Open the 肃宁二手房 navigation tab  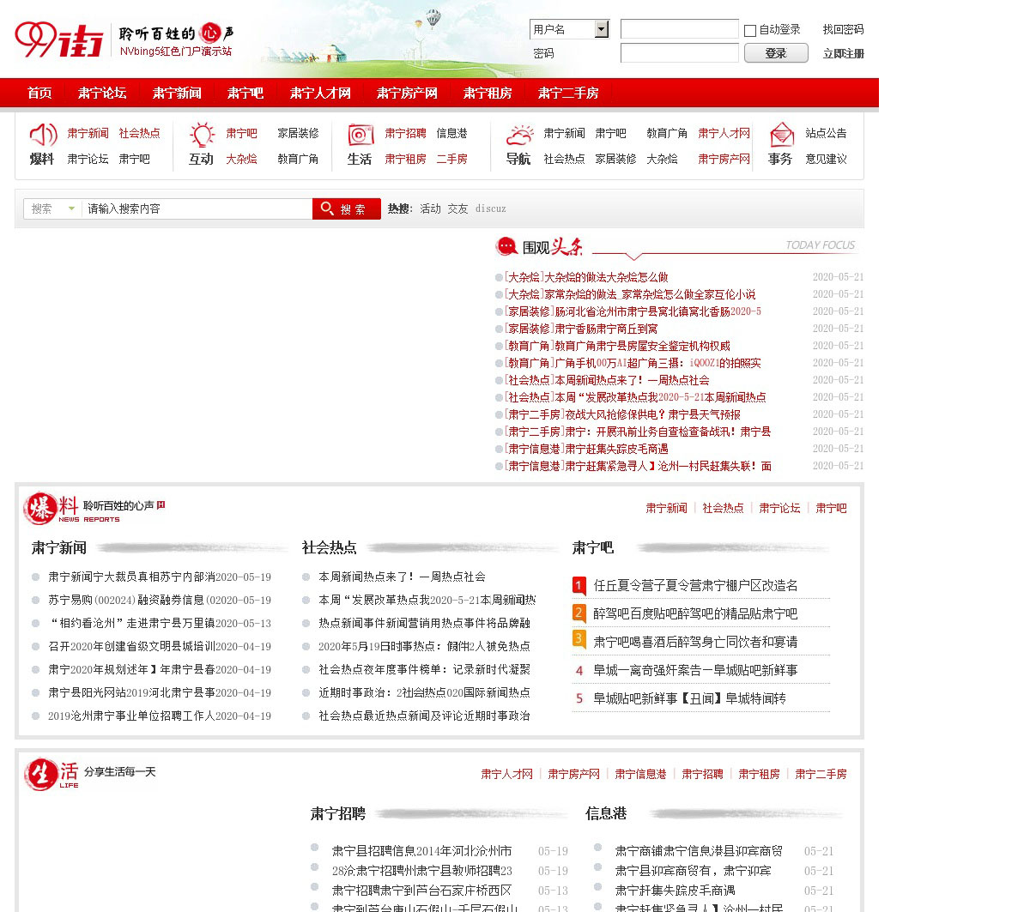click(x=568, y=93)
